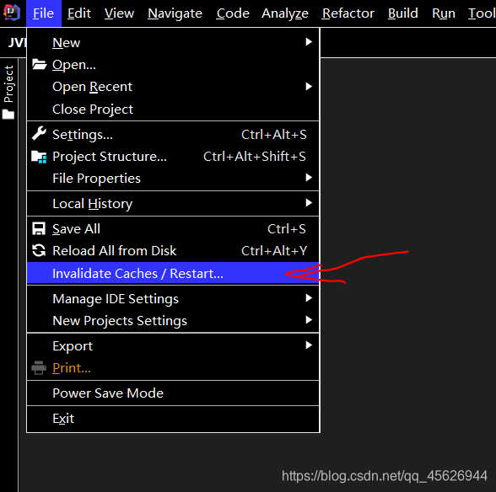496x492 pixels.
Task: Toggle Power Save Mode
Action: (x=173, y=393)
